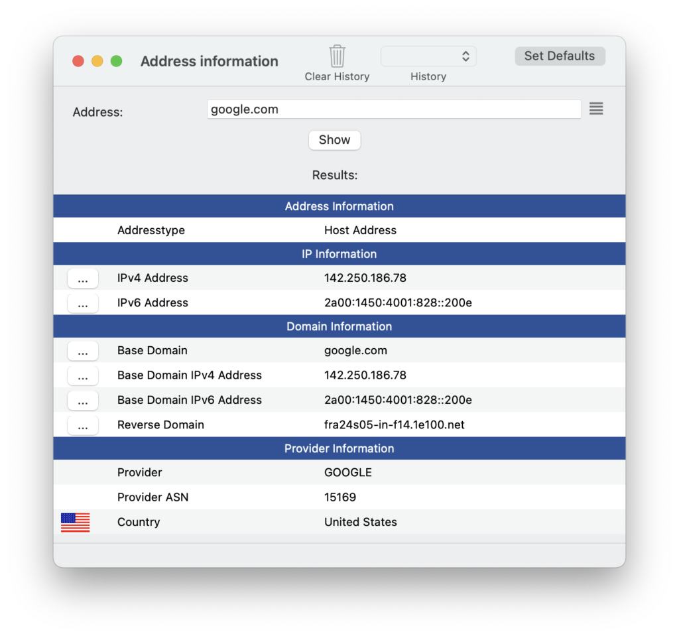Click the Base Domain IPv4 value 142.250.186.78
Image resolution: width=679 pixels, height=638 pixels.
[x=365, y=375]
